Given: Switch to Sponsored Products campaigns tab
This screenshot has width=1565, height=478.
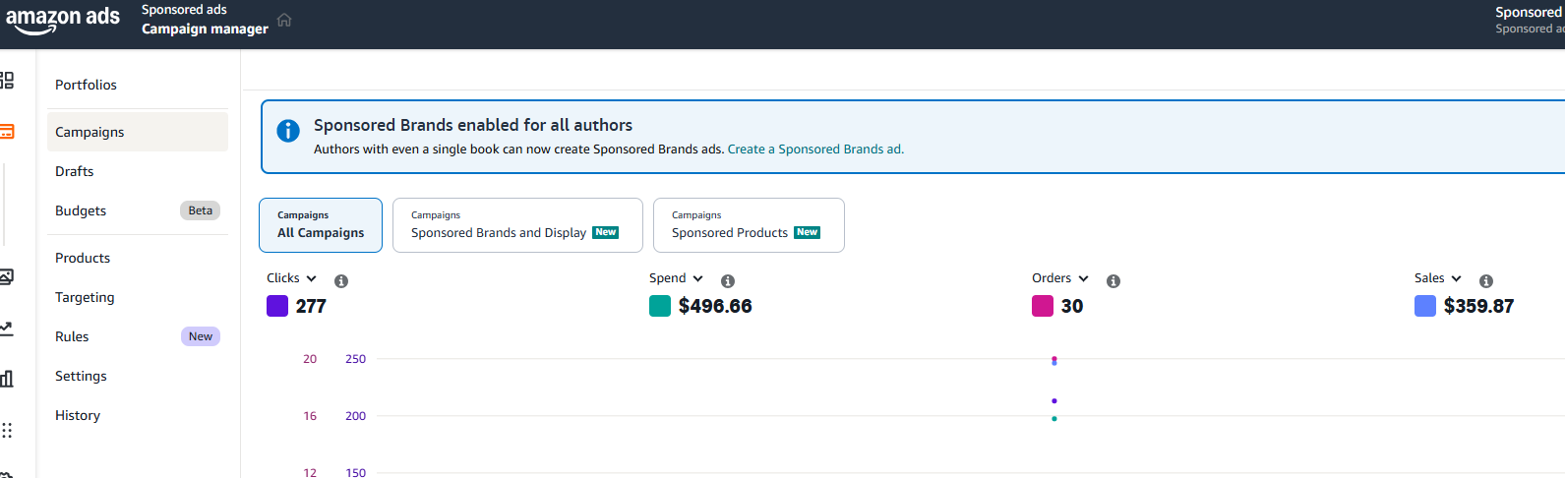Looking at the screenshot, I should click(749, 225).
